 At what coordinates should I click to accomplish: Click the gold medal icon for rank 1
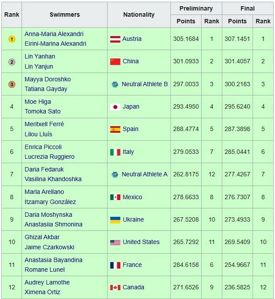point(12,39)
